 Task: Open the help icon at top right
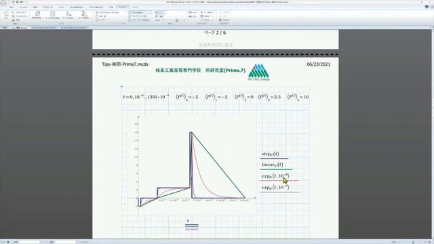click(432, 7)
